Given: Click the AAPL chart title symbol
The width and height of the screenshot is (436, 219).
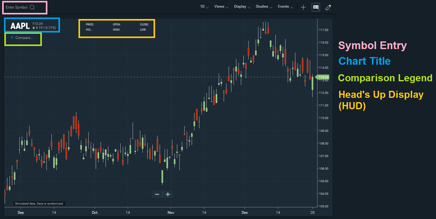Looking at the screenshot, I should pyautogui.click(x=20, y=26).
